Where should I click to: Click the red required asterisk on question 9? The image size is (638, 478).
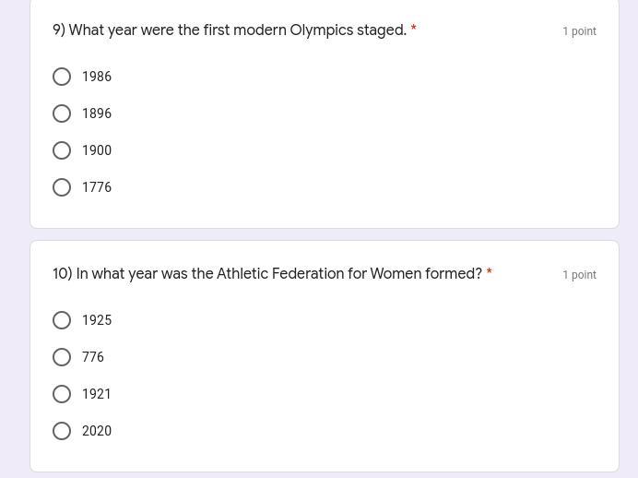pyautogui.click(x=413, y=30)
